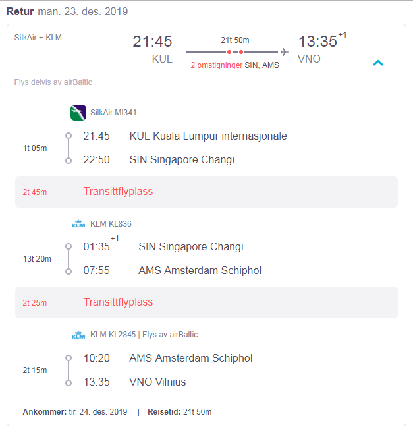Screen dimensions: 413x429
Task: Click the second red stopover dot
Action: pyautogui.click(x=241, y=52)
